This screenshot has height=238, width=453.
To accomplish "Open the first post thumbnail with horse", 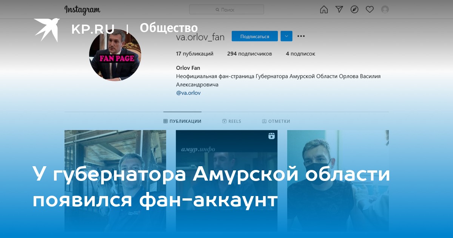I will (115, 181).
